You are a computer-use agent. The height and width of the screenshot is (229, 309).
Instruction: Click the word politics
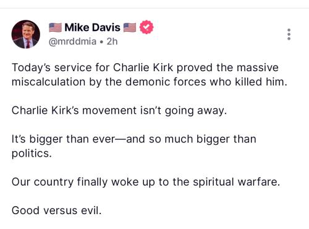point(32,153)
